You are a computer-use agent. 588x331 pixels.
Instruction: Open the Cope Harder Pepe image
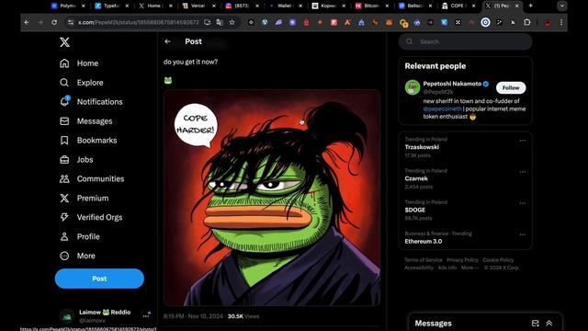(272, 198)
